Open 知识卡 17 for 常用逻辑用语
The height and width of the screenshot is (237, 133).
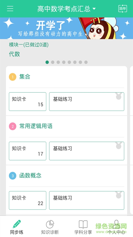(27, 151)
